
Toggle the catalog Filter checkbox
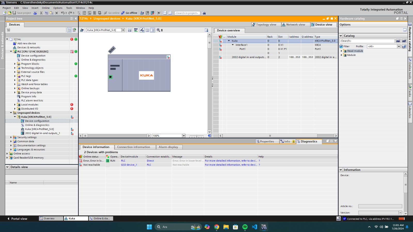point(341,46)
